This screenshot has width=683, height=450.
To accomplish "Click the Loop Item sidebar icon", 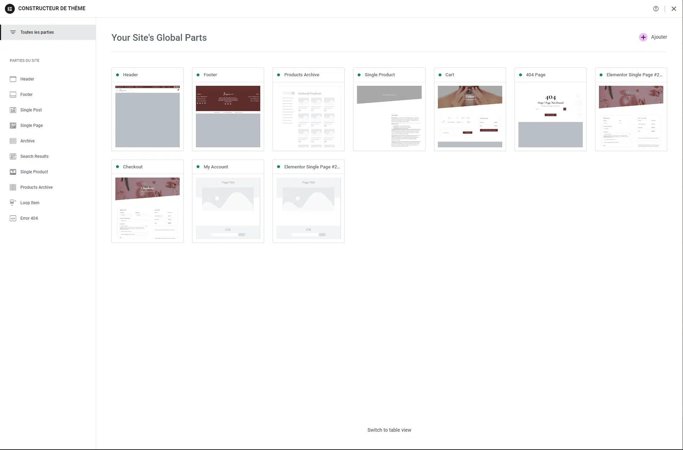I will pyautogui.click(x=13, y=203).
